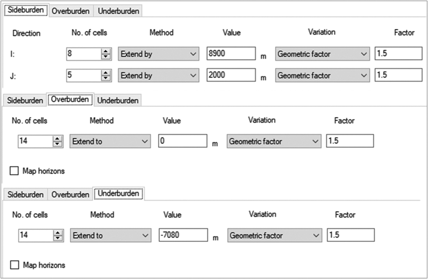
Task: Increase the Overburden number of cells spinner
Action: [57, 138]
